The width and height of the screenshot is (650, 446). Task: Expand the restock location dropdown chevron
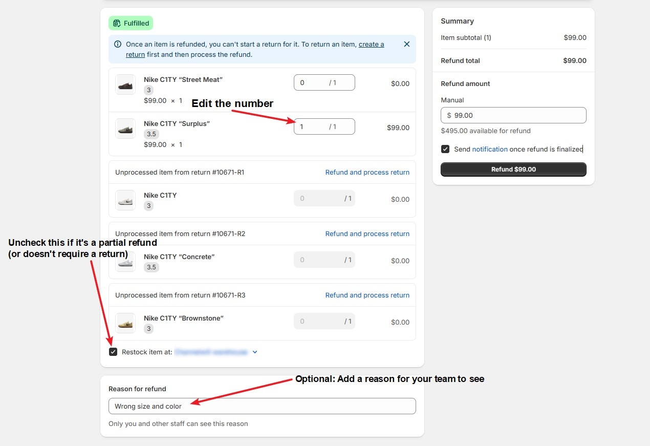pos(255,352)
